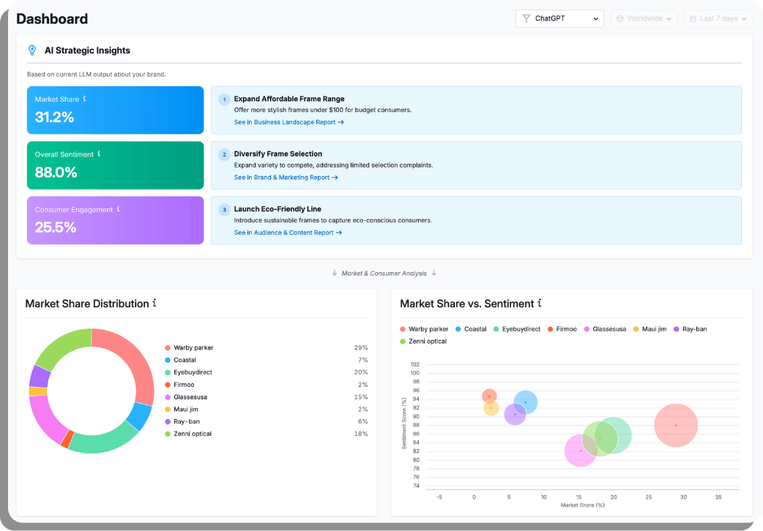The image size is (763, 531).
Task: Open the ChatGPT model dropdown
Action: tap(559, 18)
